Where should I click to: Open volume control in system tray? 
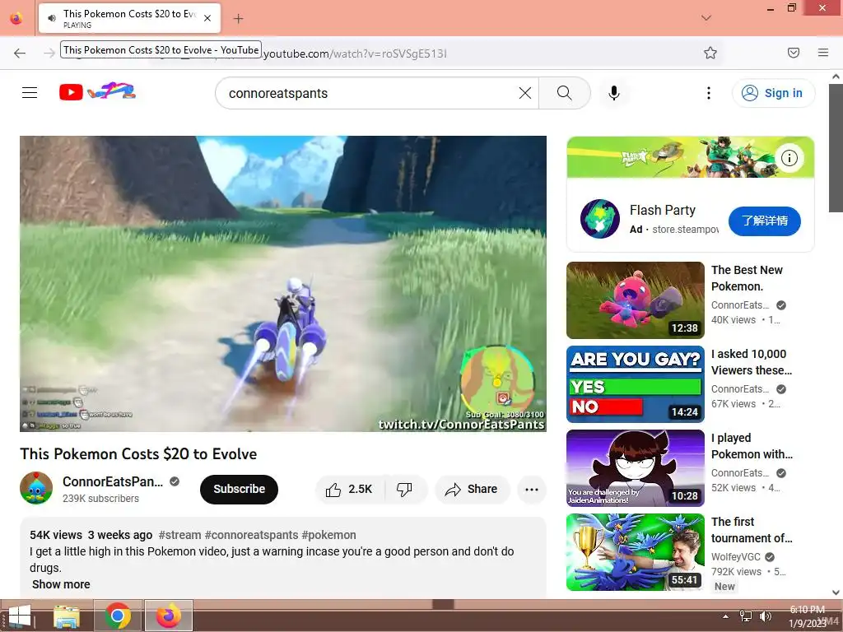765,616
